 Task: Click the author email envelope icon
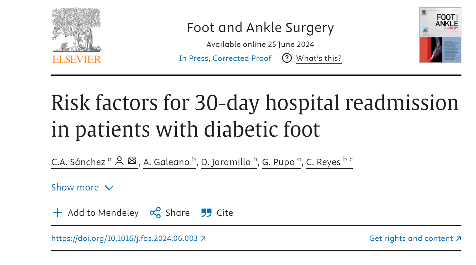tap(132, 161)
